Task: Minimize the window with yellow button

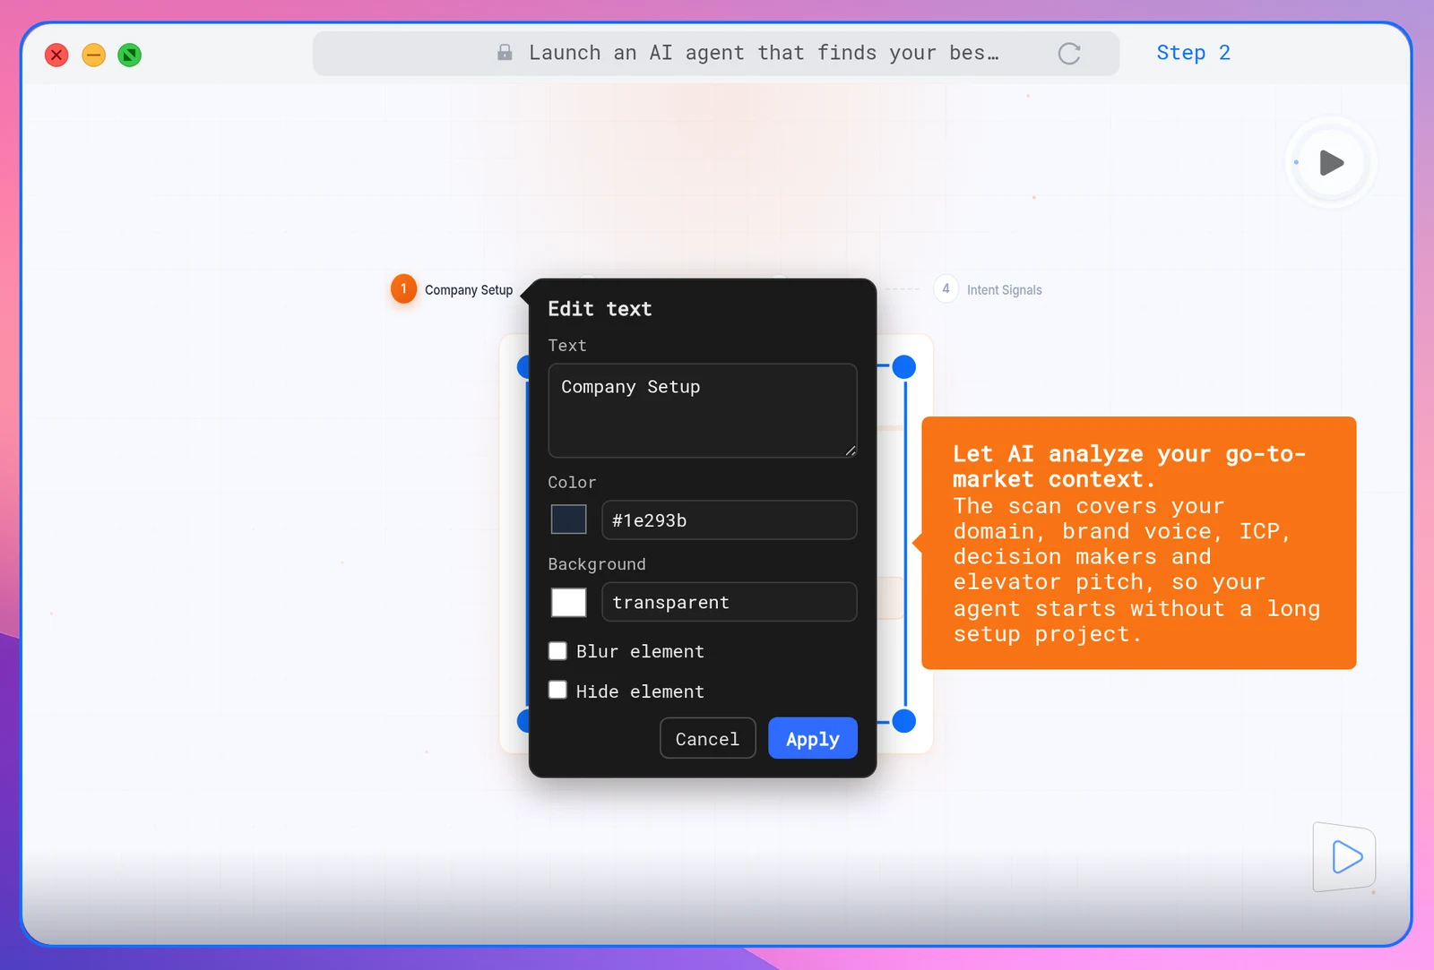Action: tap(93, 55)
